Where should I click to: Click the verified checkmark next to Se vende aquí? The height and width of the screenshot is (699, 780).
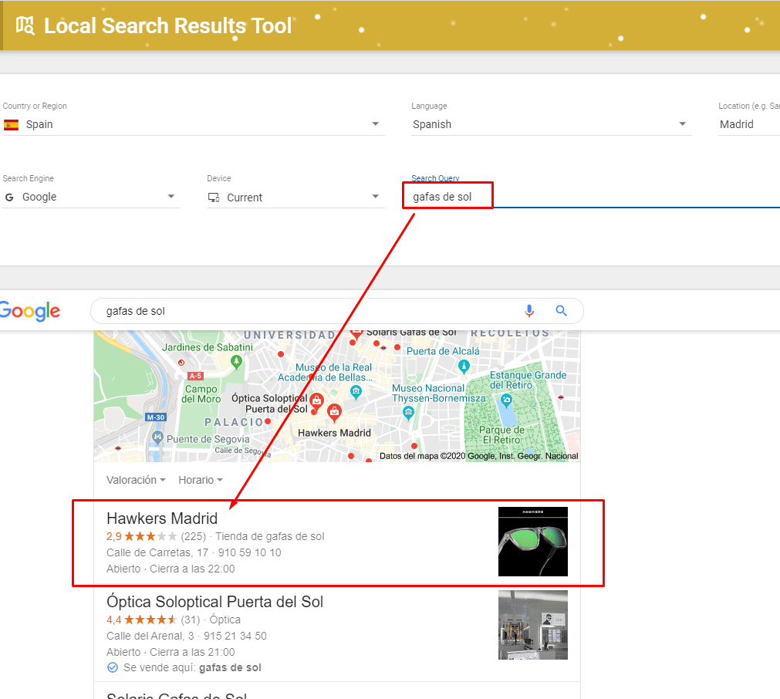tap(113, 667)
